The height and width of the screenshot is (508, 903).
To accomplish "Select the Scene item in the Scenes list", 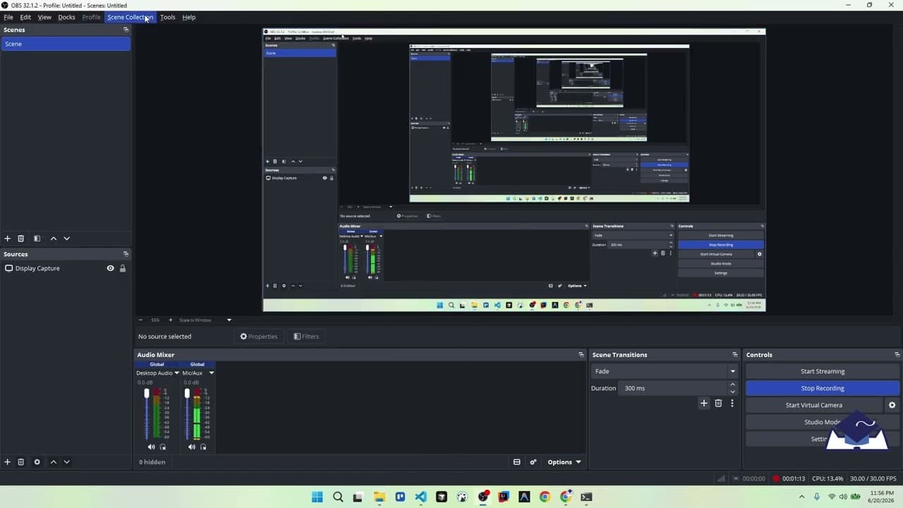I will [66, 44].
